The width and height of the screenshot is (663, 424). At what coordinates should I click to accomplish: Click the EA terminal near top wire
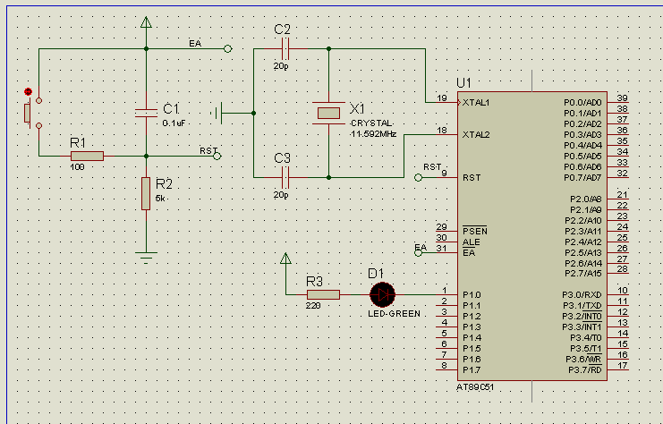tap(227, 48)
